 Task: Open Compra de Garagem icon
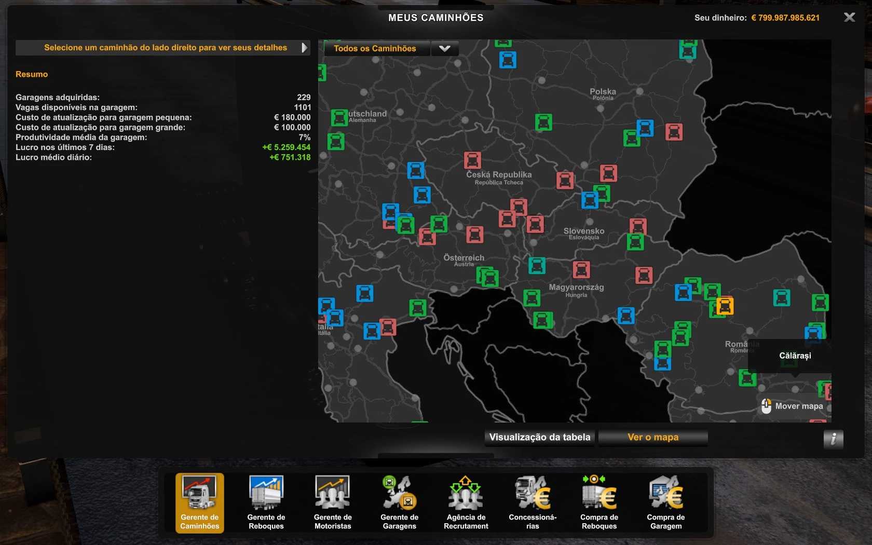click(x=665, y=502)
